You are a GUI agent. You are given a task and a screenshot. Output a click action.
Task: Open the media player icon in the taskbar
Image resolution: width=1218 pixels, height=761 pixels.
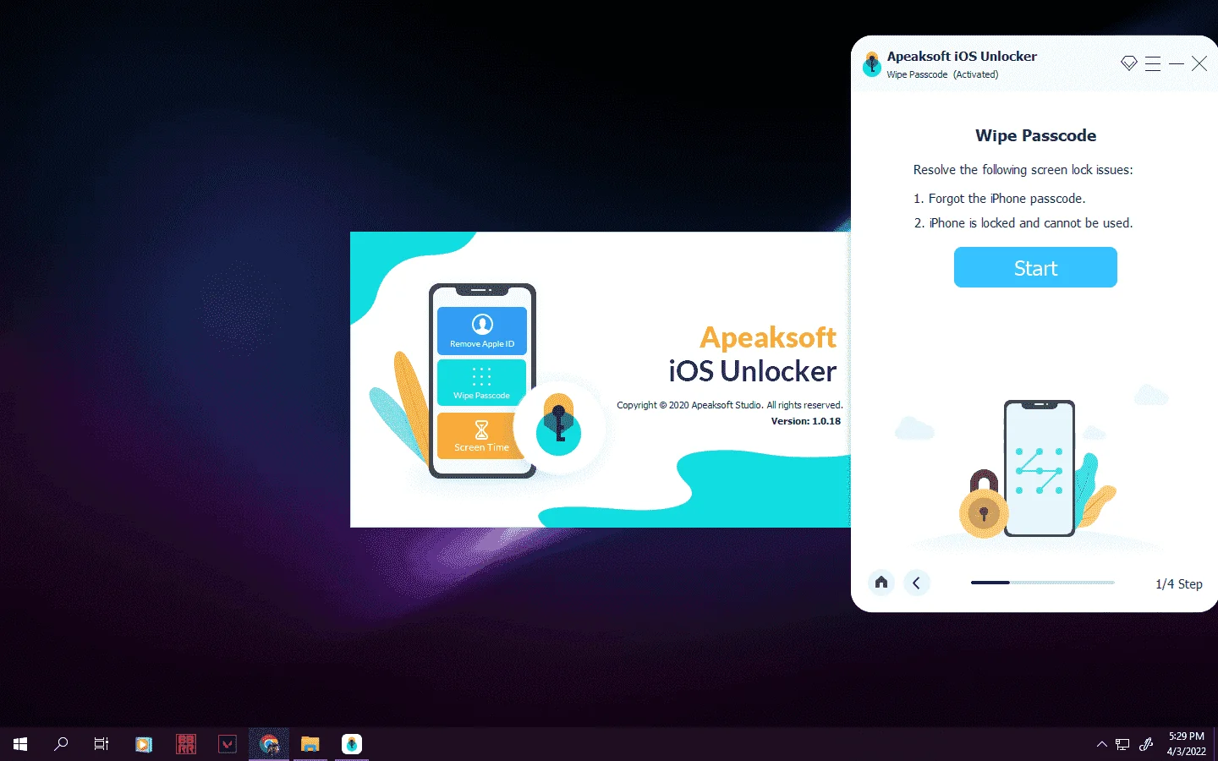click(144, 744)
